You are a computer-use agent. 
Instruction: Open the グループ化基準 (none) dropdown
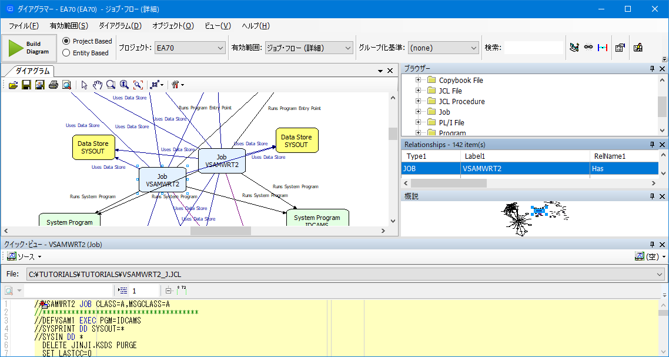[x=443, y=48]
